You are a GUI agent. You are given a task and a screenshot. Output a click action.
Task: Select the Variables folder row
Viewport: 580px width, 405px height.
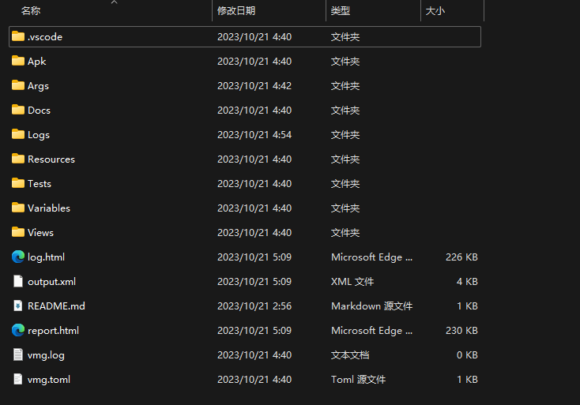pos(245,208)
